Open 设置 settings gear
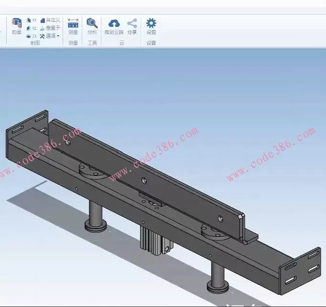 pyautogui.click(x=151, y=26)
